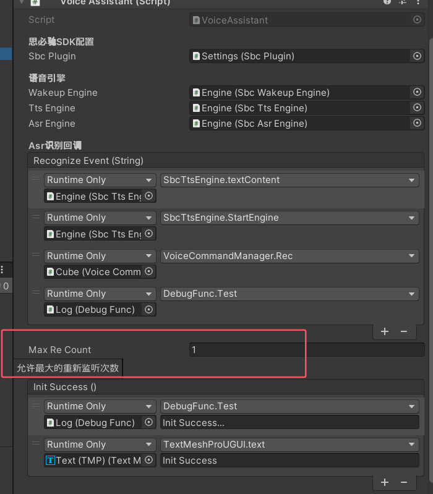Screen dimensions: 433x494
Task: Click the Recognize Event (String) header
Action: click(x=226, y=161)
